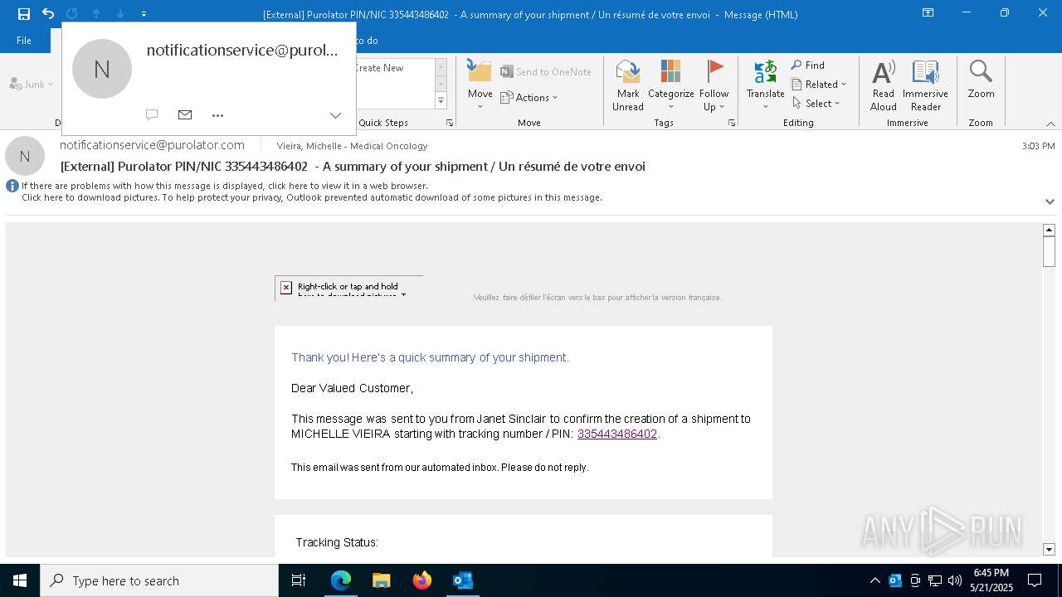Click the message scrollbar down arrow
Image resolution: width=1062 pixels, height=597 pixels.
click(1049, 550)
